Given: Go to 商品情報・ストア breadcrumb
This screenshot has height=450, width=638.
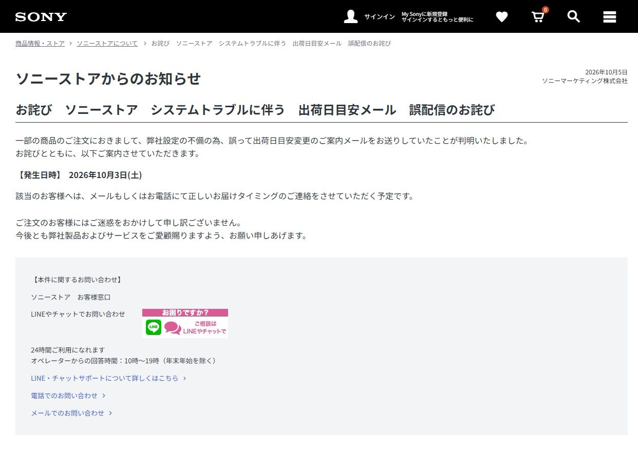Looking at the screenshot, I should [x=40, y=44].
